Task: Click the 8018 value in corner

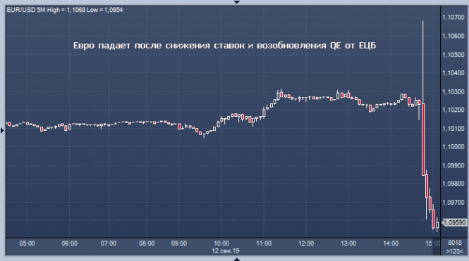Action: pyautogui.click(x=455, y=243)
